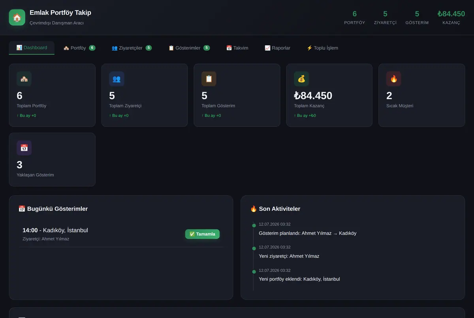
Task: Click the clipboard icon in Toplam Gösterim card
Action: pyautogui.click(x=209, y=79)
